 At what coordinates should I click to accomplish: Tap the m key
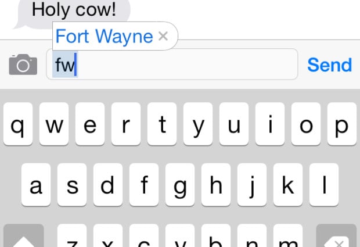point(288,235)
